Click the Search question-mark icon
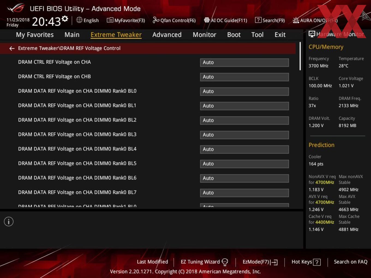This screenshot has width=371, height=278. point(258,20)
